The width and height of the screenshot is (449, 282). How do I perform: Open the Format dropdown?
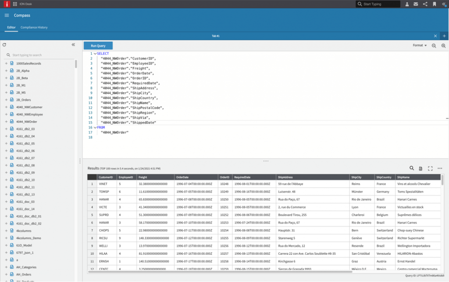420,45
